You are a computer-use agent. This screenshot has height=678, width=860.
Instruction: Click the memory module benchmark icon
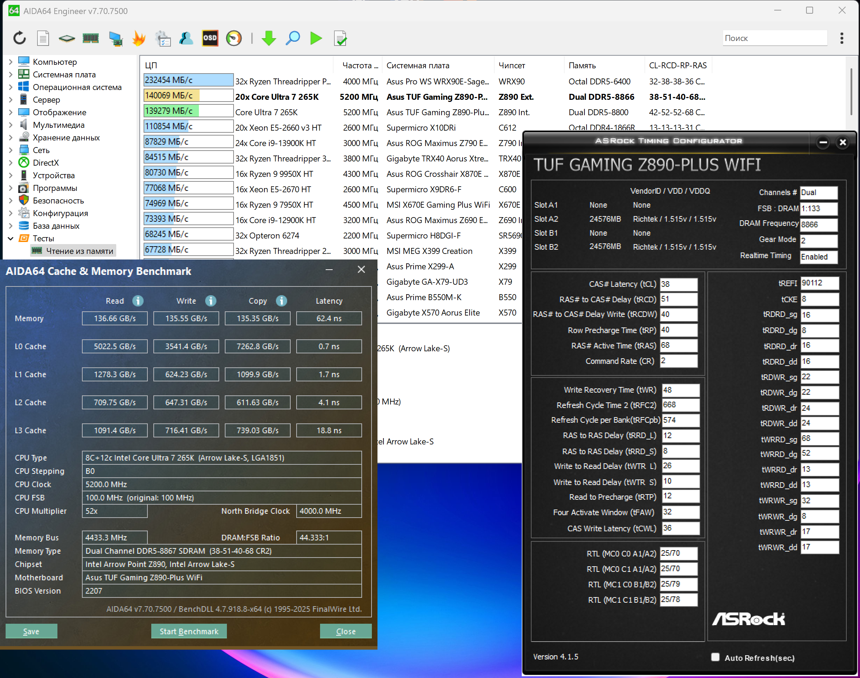[90, 39]
